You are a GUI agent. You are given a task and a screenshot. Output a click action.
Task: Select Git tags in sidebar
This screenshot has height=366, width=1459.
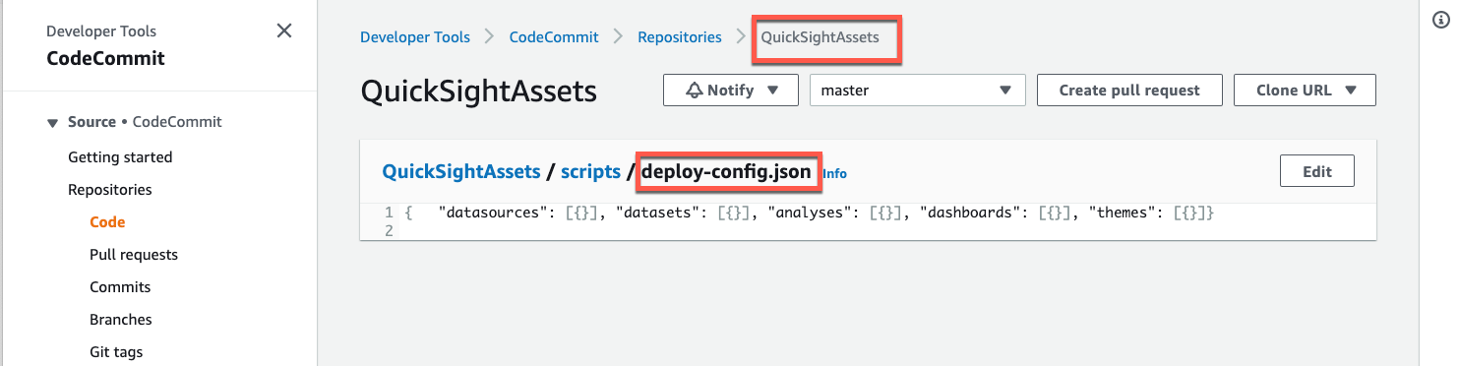pos(116,352)
